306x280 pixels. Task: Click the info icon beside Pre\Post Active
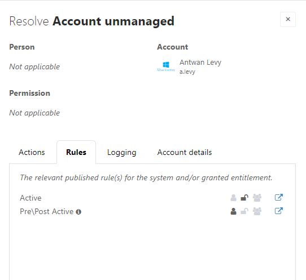[x=78, y=212]
